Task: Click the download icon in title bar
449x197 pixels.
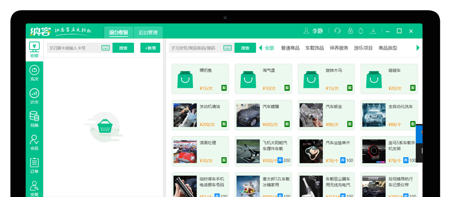Action: (x=373, y=31)
